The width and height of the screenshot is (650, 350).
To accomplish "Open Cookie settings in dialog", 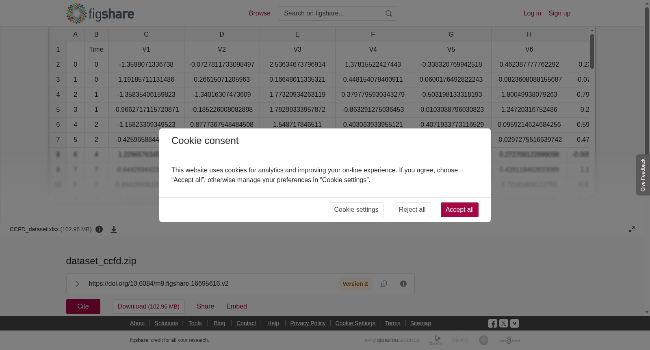I will (356, 210).
